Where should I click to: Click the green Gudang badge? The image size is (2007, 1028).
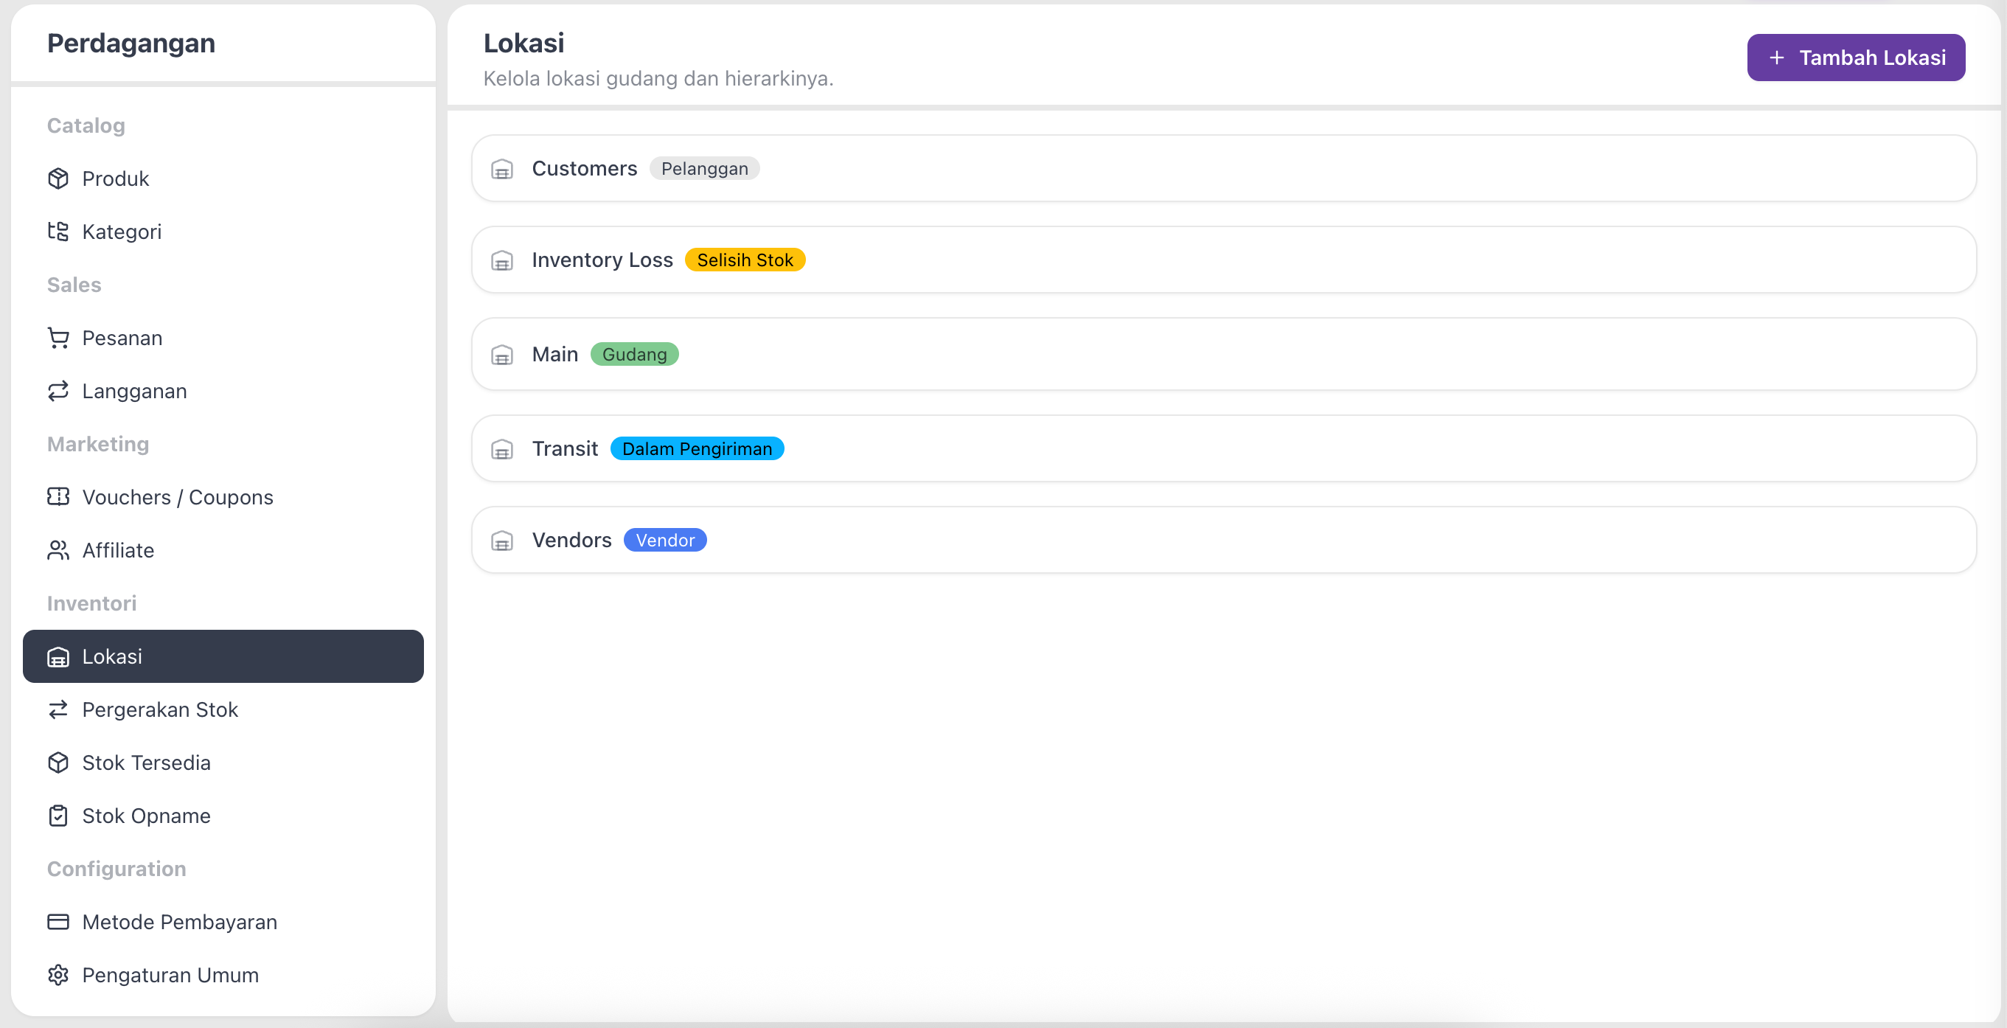(x=634, y=354)
